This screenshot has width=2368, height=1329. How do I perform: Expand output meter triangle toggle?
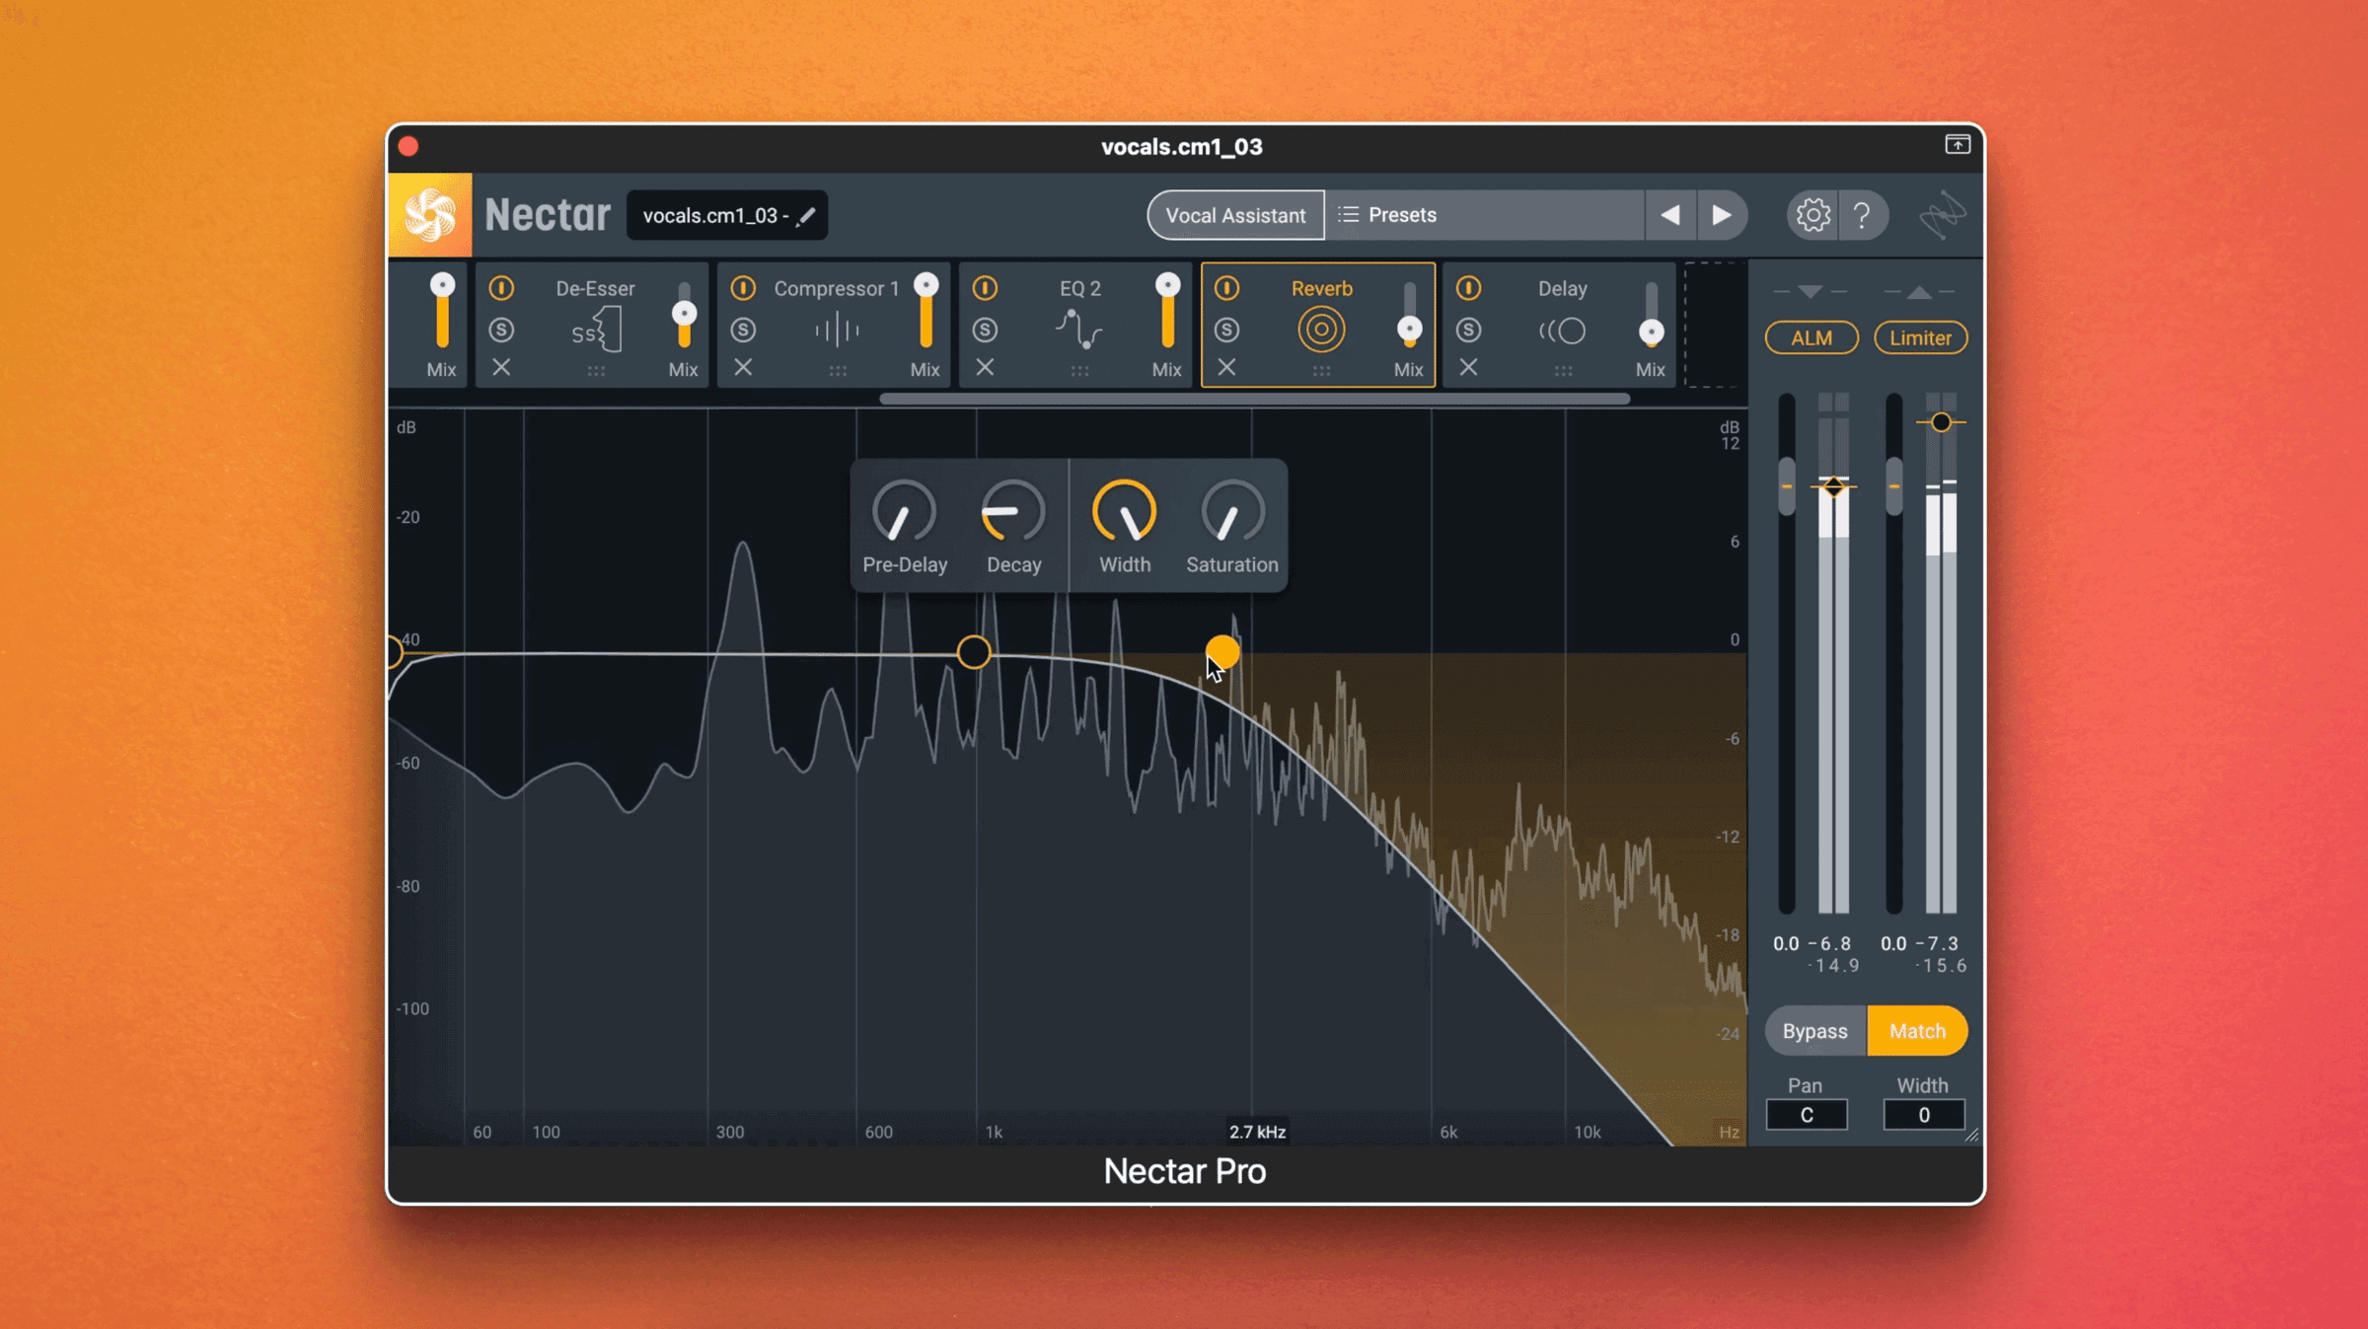[x=1919, y=292]
